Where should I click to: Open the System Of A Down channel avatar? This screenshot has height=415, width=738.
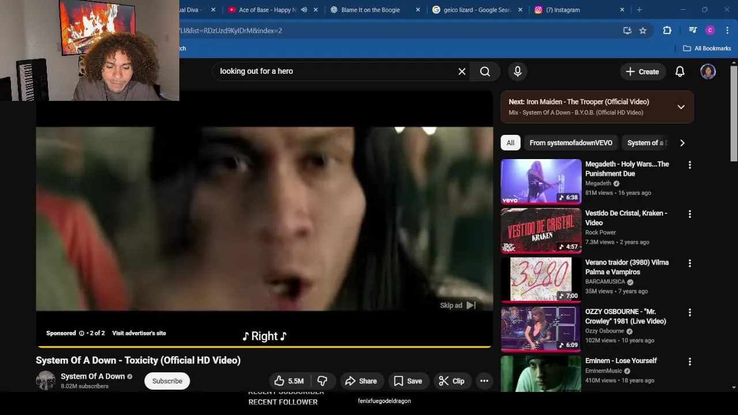coord(46,380)
